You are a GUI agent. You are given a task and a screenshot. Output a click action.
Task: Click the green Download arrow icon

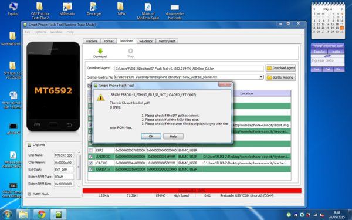(100, 51)
